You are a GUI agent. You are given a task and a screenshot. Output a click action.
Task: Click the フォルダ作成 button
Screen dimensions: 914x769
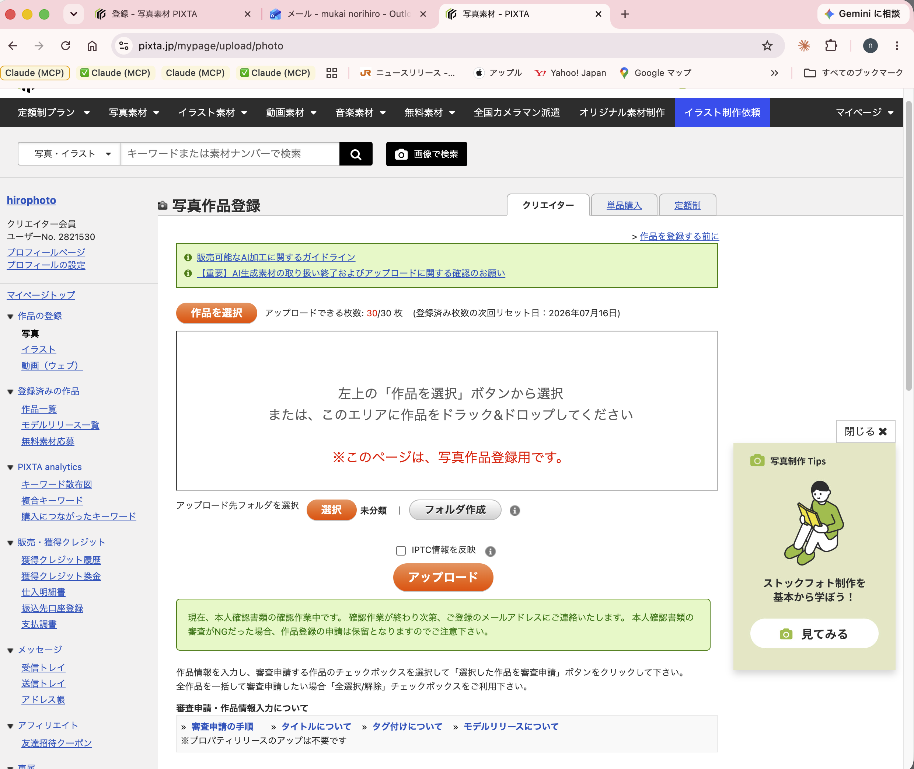click(455, 510)
